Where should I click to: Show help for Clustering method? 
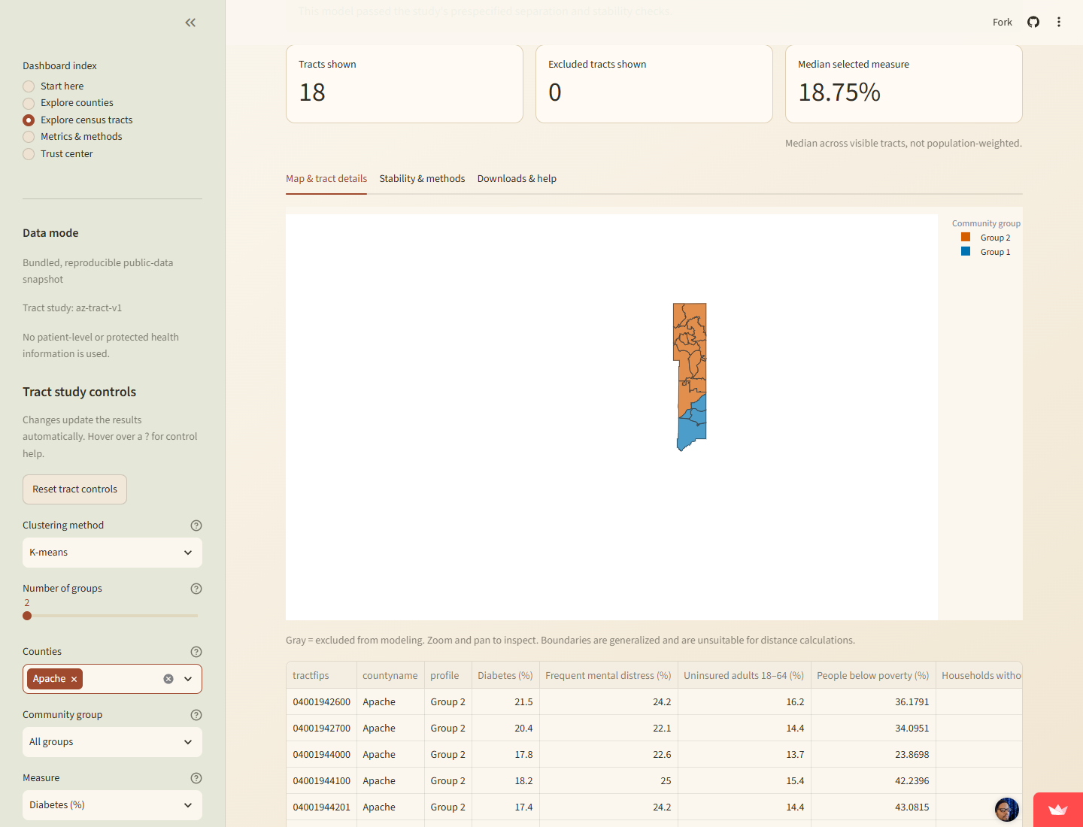(196, 526)
